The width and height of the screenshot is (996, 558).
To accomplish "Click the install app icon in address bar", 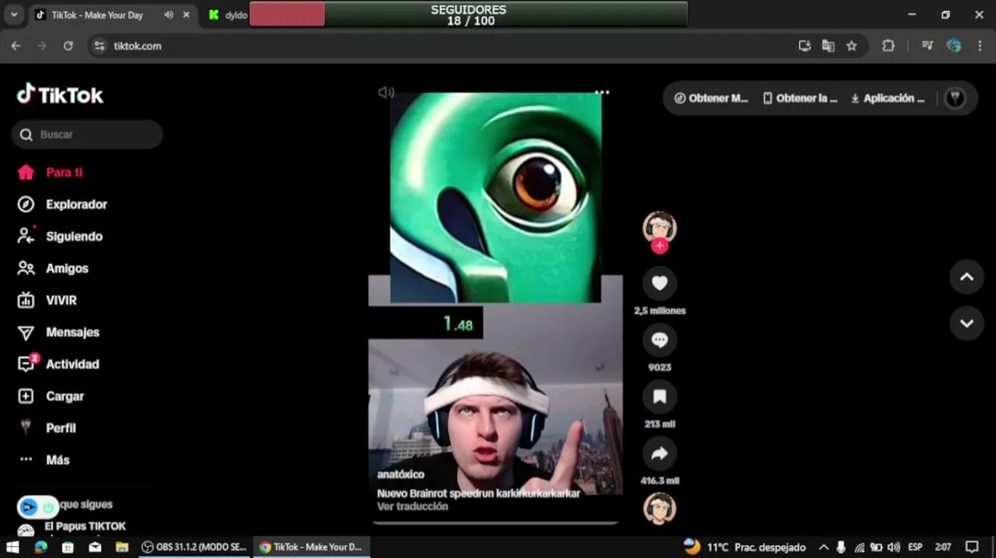I will click(804, 46).
